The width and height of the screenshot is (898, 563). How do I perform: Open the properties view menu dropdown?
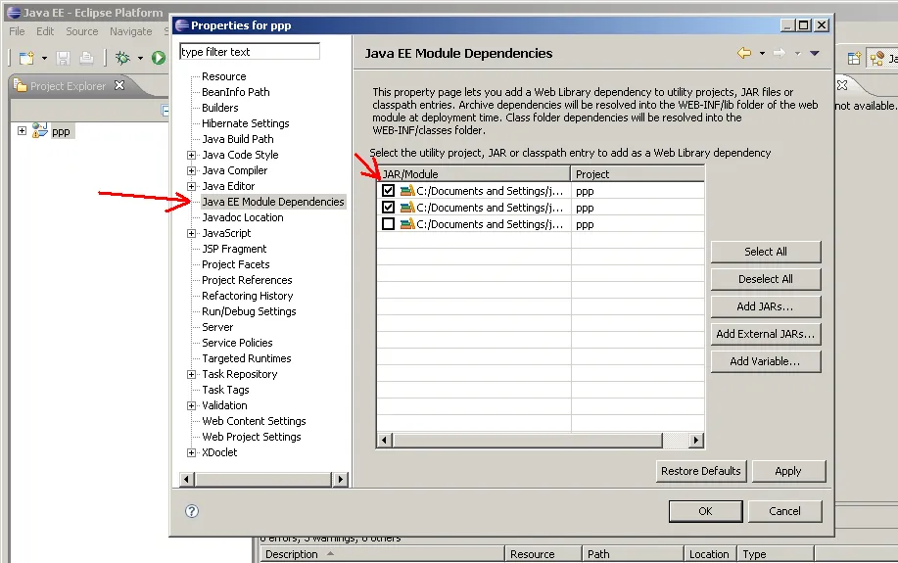pyautogui.click(x=815, y=53)
